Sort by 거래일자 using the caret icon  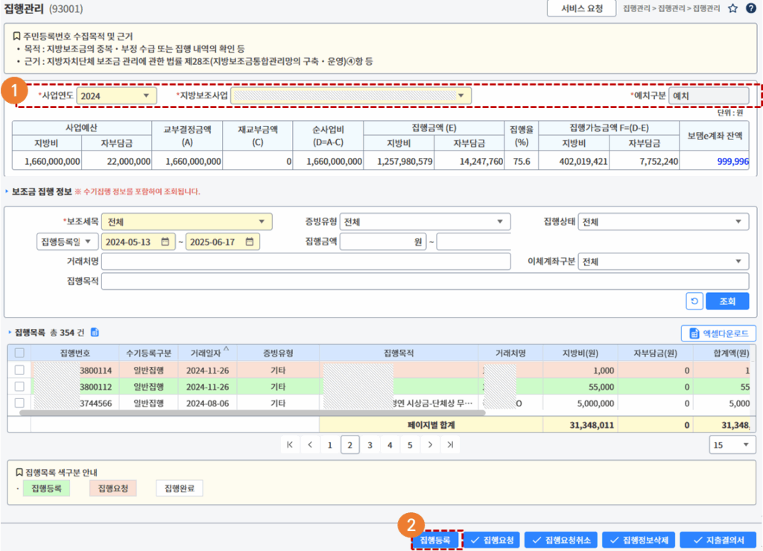tap(227, 348)
